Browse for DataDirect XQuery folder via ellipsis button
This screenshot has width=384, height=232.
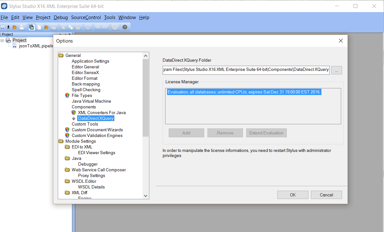coord(336,70)
